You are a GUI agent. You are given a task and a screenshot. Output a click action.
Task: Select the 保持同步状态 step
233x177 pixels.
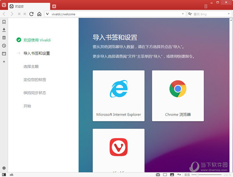[x=35, y=93]
